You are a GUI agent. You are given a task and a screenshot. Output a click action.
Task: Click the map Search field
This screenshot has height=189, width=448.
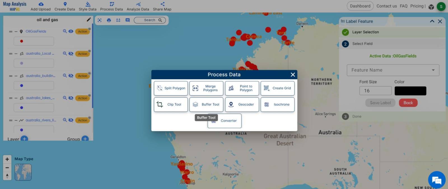150,20
